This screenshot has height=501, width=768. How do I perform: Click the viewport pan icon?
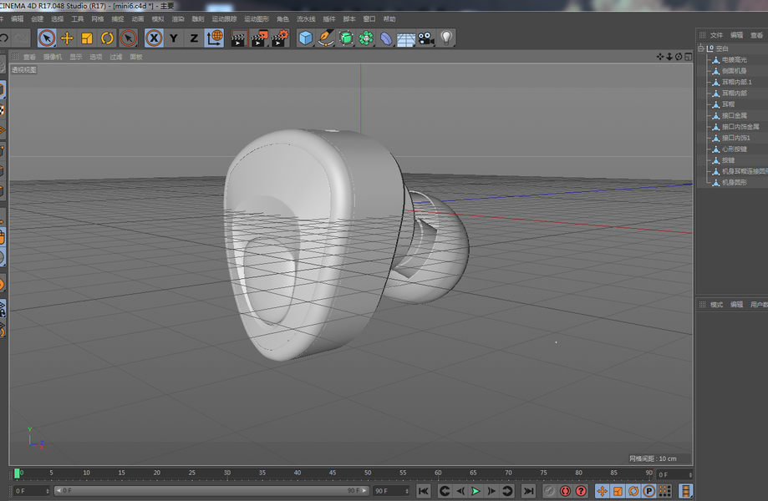659,57
